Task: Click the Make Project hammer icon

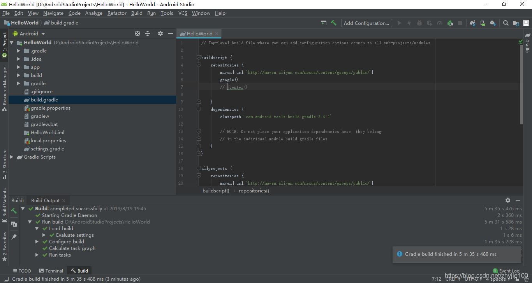Action: tap(334, 23)
